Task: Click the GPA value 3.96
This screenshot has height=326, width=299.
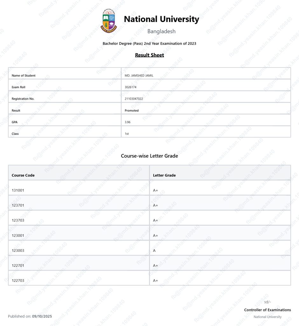Action: pyautogui.click(x=127, y=122)
